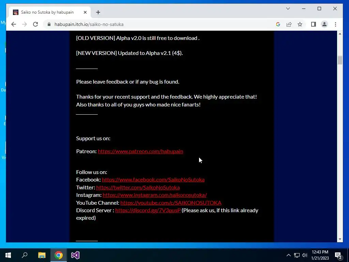Click the 'Follow us on:' text
This screenshot has height=262, width=349.
pos(91,172)
